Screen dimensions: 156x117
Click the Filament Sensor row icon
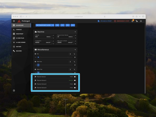(35, 77)
